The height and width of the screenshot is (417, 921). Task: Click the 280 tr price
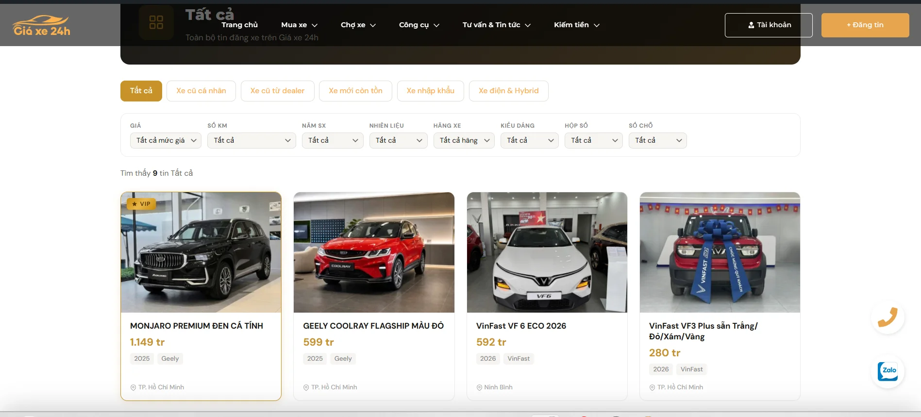click(665, 353)
